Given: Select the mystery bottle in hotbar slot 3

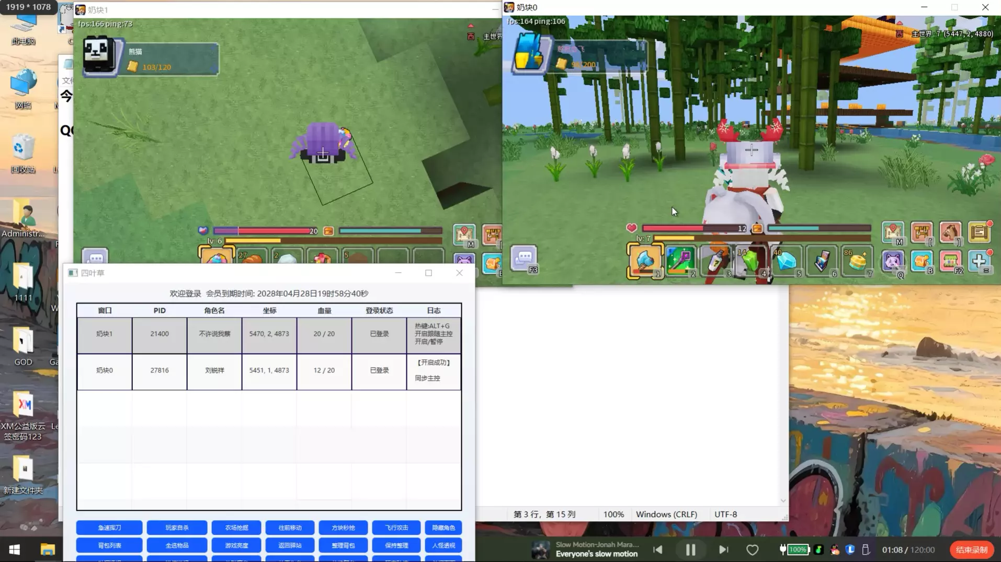Looking at the screenshot, I should point(716,261).
